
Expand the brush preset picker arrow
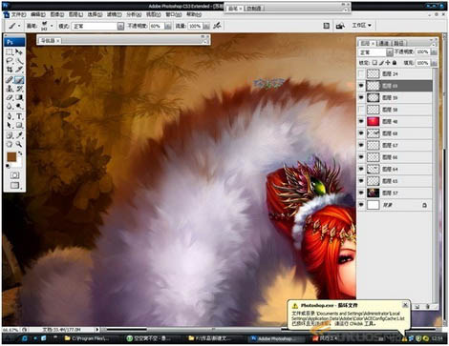coord(52,26)
